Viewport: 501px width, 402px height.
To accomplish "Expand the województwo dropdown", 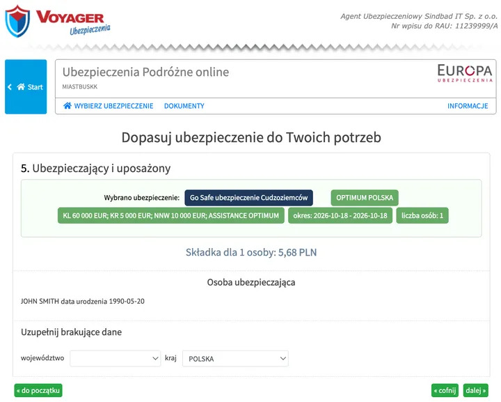I will (115, 359).
